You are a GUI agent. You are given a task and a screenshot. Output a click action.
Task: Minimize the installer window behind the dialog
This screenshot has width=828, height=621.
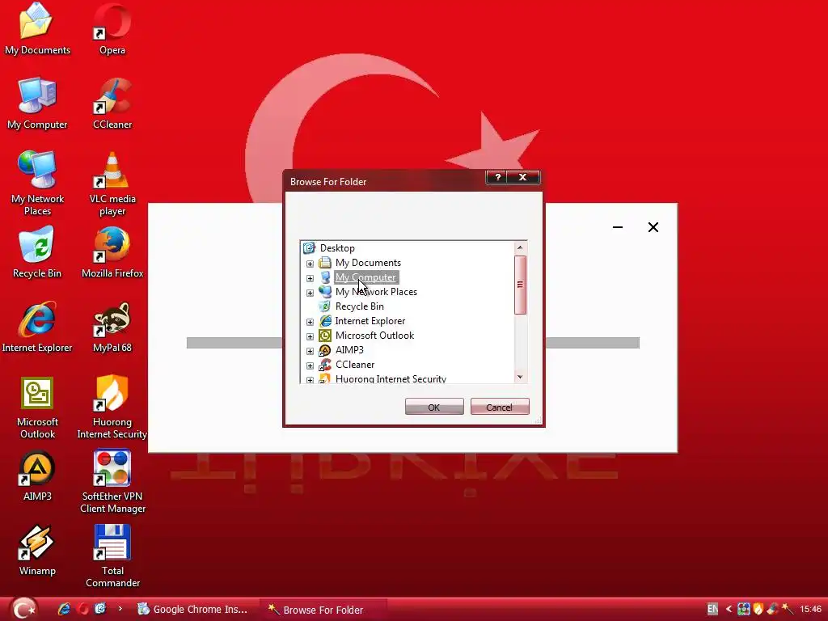(617, 227)
